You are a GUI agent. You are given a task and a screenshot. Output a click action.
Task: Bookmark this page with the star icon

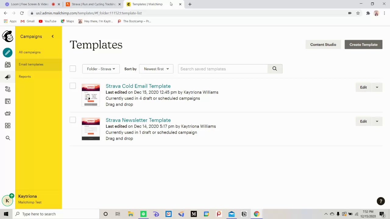pos(358,13)
